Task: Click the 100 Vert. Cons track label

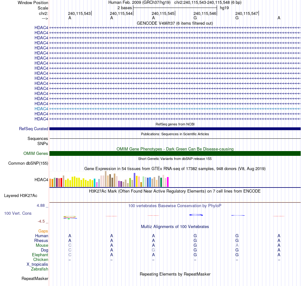Action: tap(18, 213)
